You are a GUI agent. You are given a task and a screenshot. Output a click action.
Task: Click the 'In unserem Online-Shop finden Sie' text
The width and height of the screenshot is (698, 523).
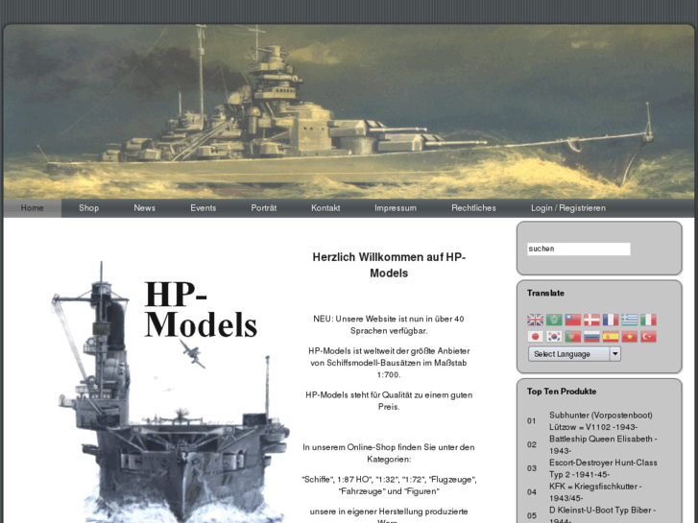389,453
